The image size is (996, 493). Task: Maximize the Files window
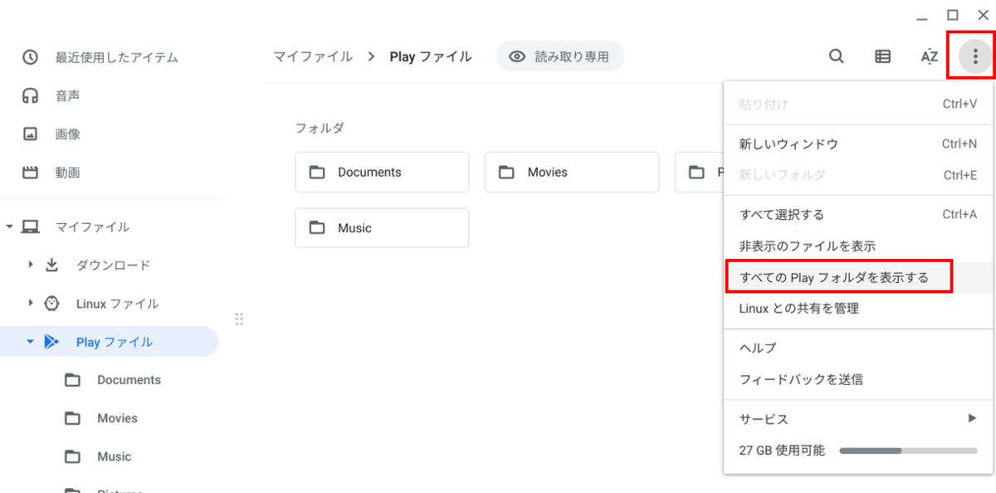pos(953,15)
